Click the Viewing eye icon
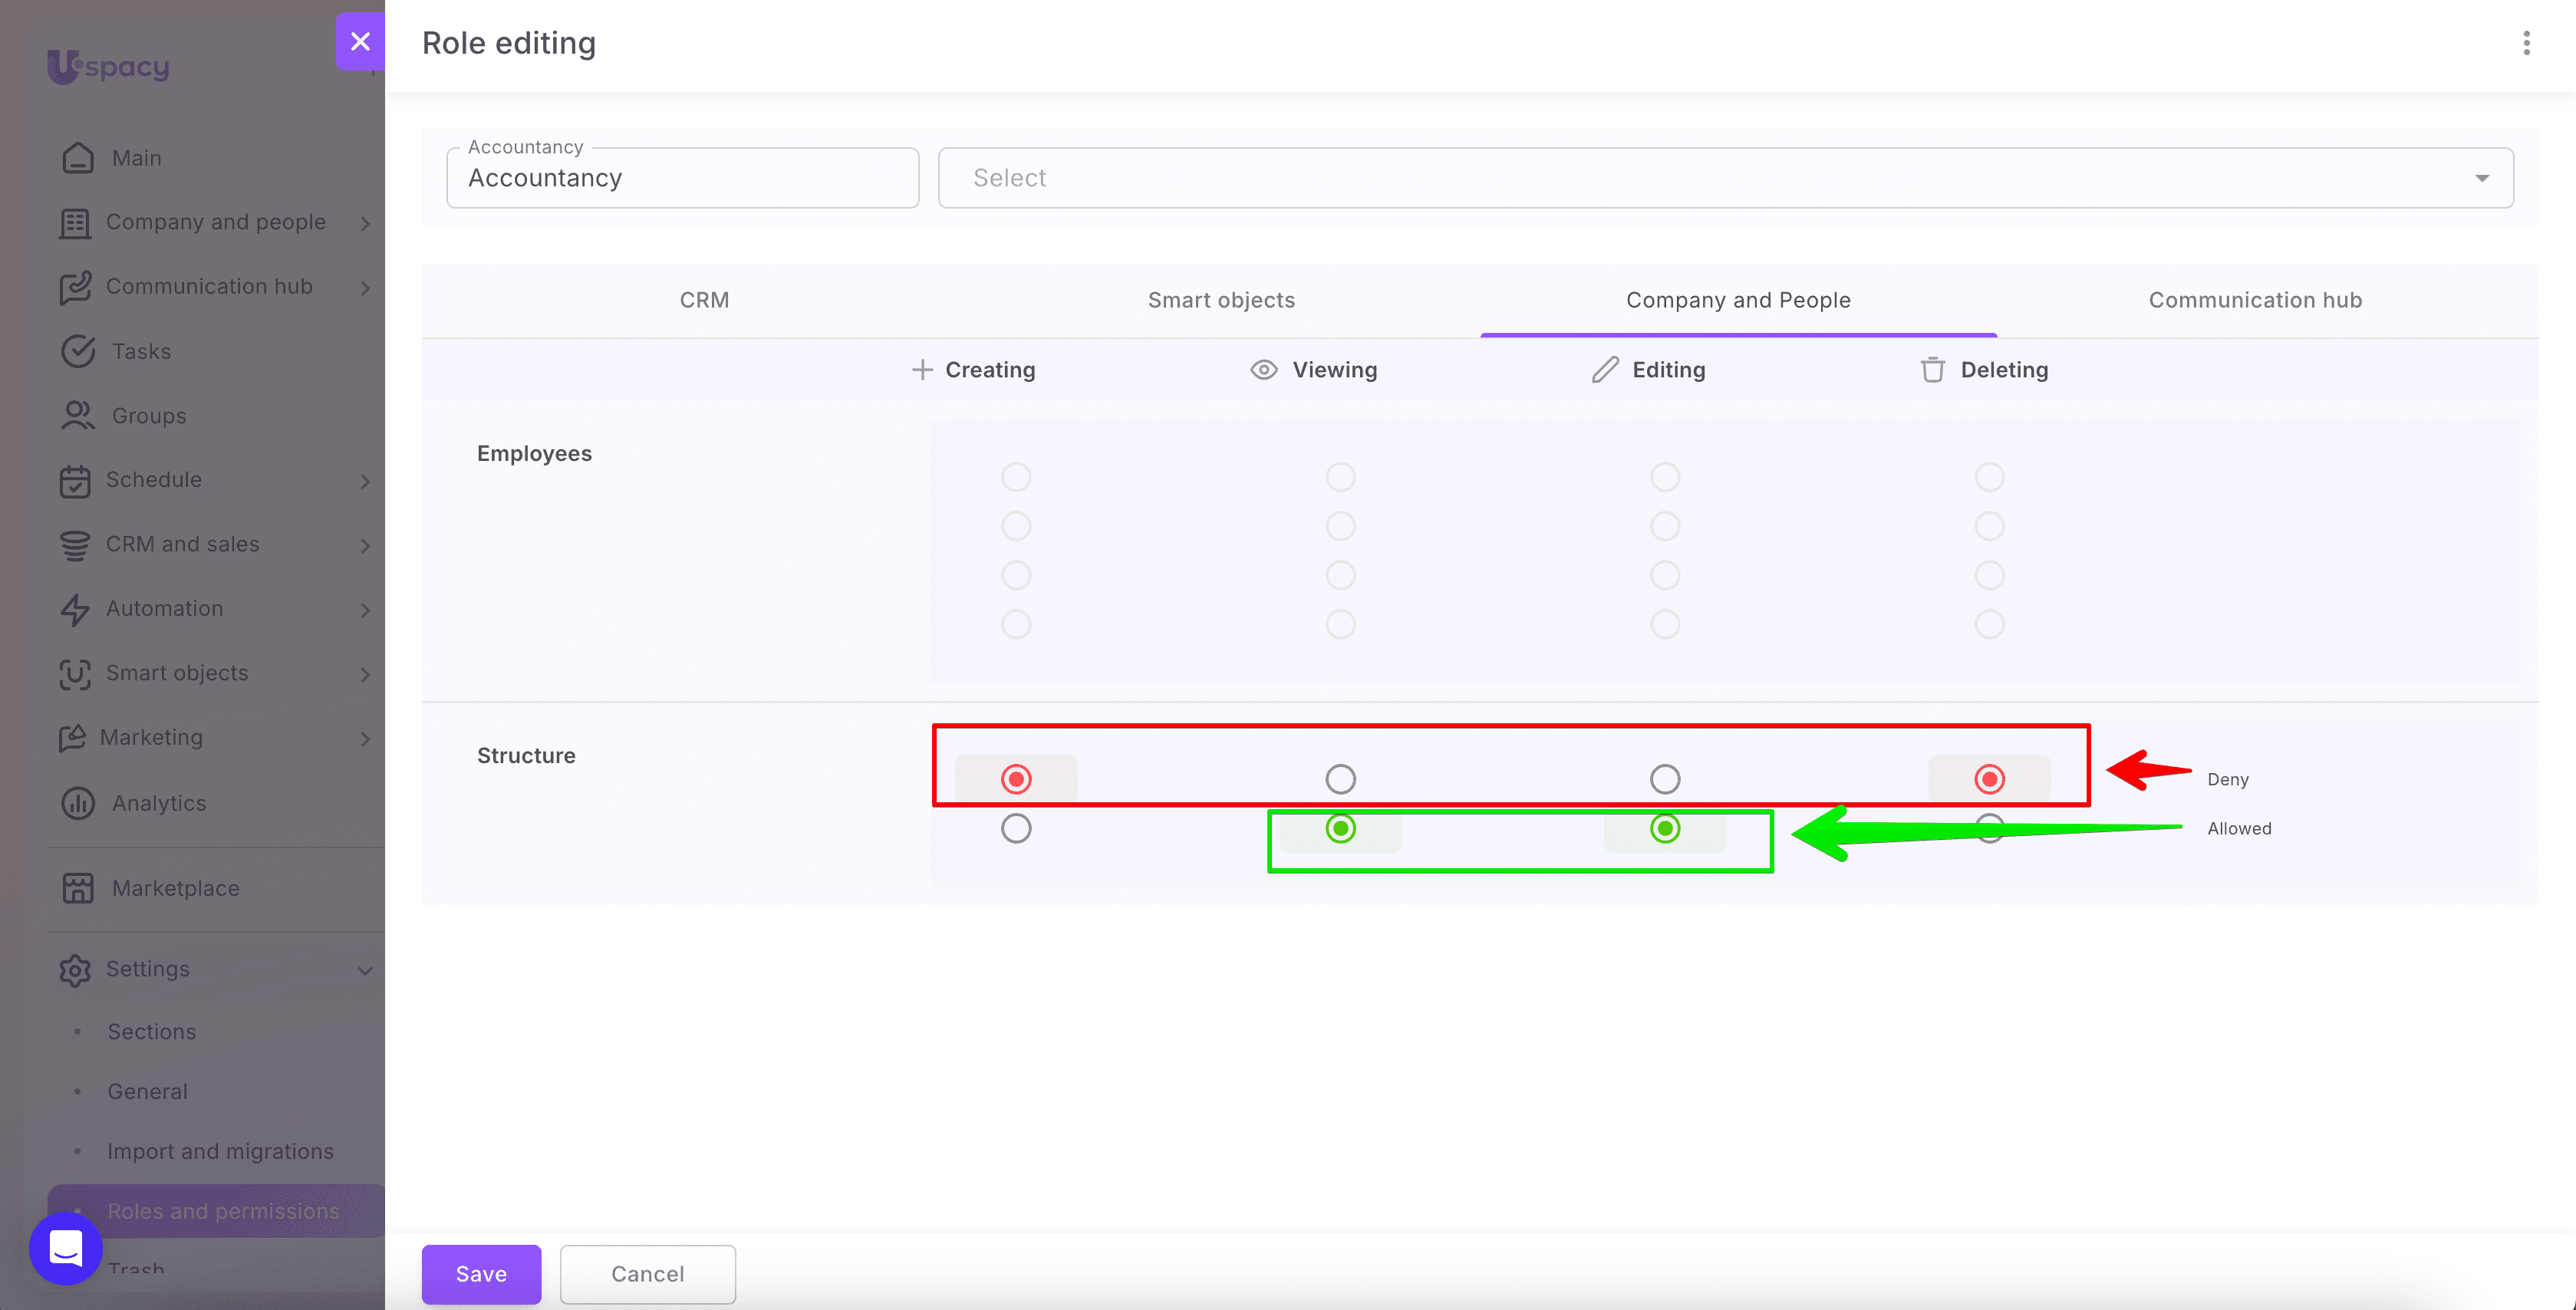Image resolution: width=2576 pixels, height=1310 pixels. point(1264,370)
